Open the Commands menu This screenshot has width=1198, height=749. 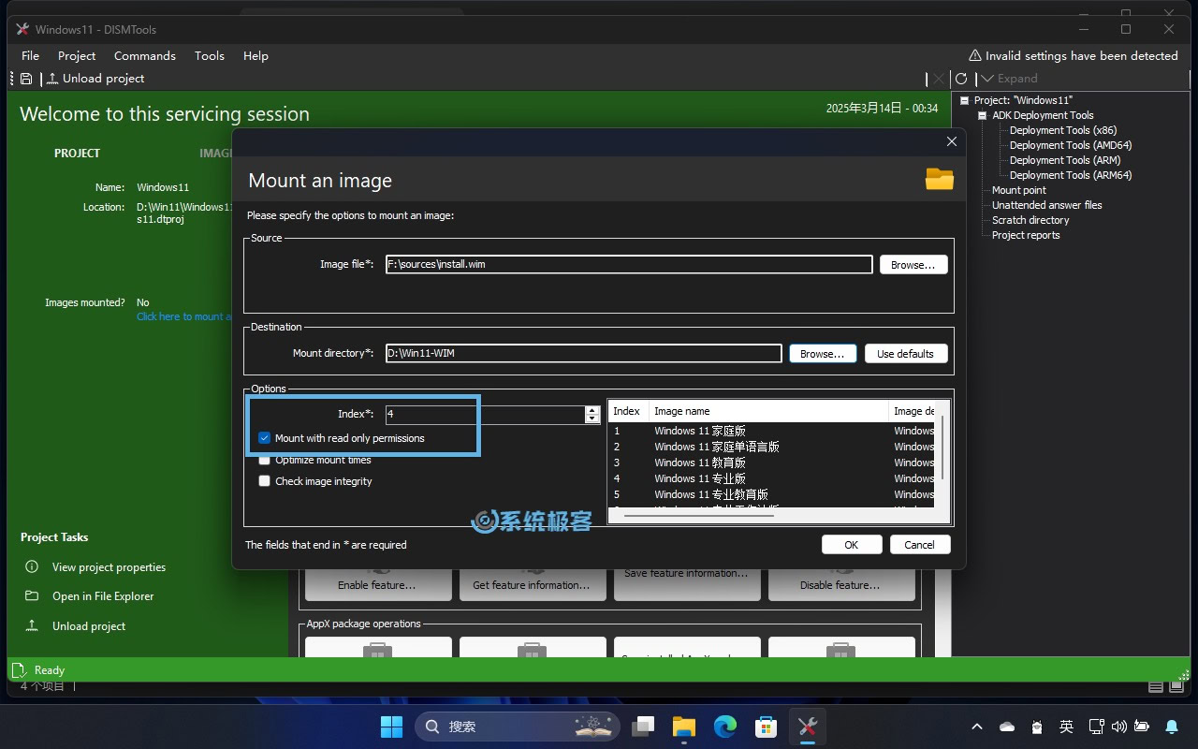145,56
